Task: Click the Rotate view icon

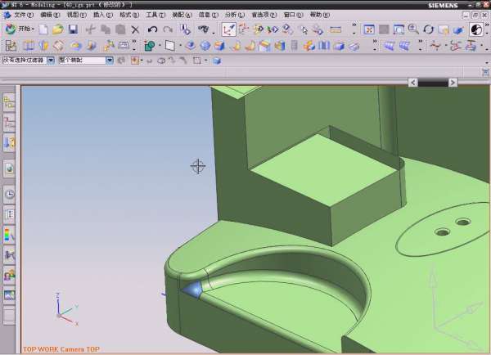Action: (428, 29)
